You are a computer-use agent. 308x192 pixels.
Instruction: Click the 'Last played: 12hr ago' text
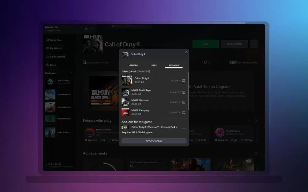(98, 62)
